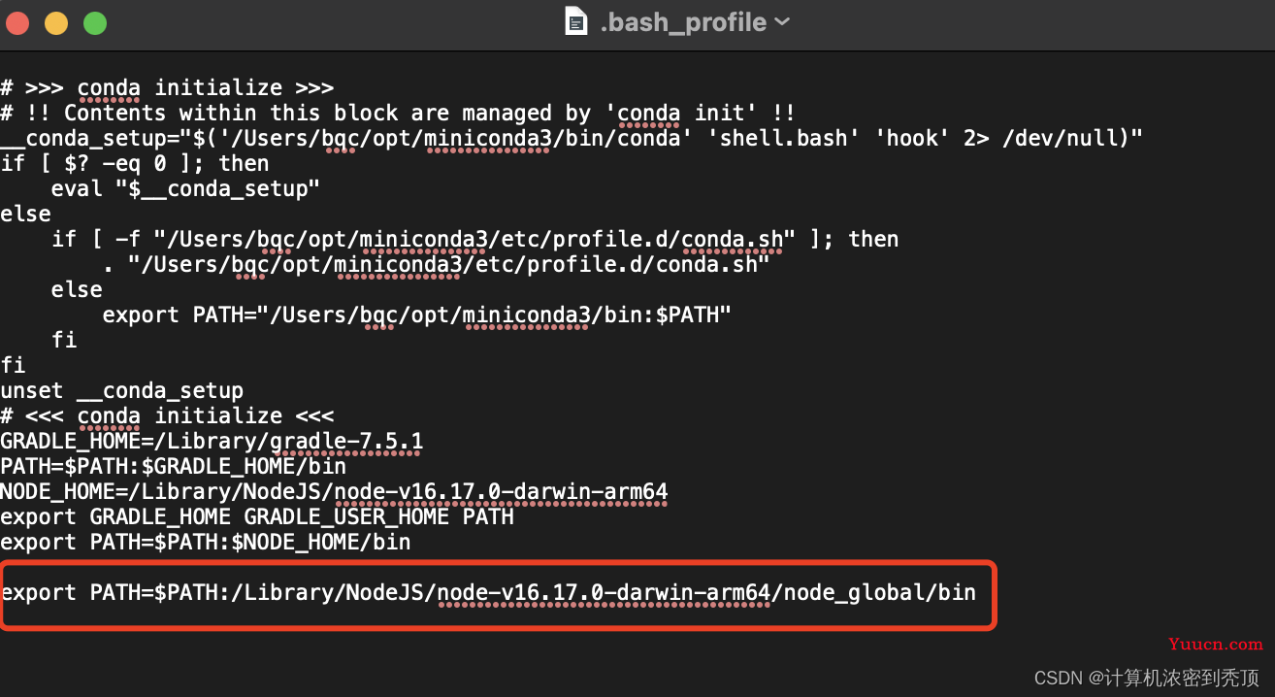Click the .bash_profile window title text
The image size is (1275, 697).
pyautogui.click(x=683, y=21)
